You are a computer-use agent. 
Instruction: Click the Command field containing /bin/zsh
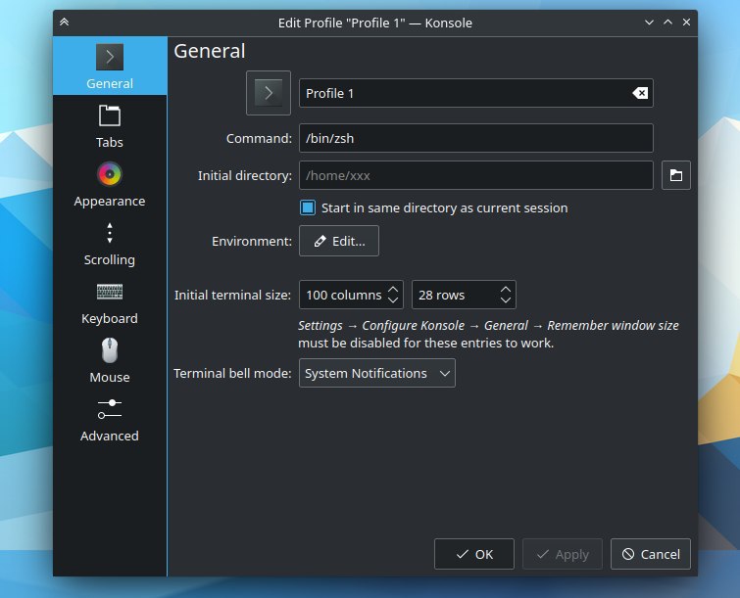point(476,138)
